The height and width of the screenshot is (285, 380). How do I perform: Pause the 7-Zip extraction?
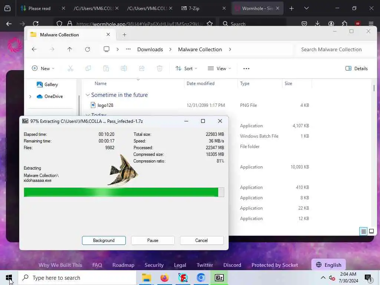point(153,240)
